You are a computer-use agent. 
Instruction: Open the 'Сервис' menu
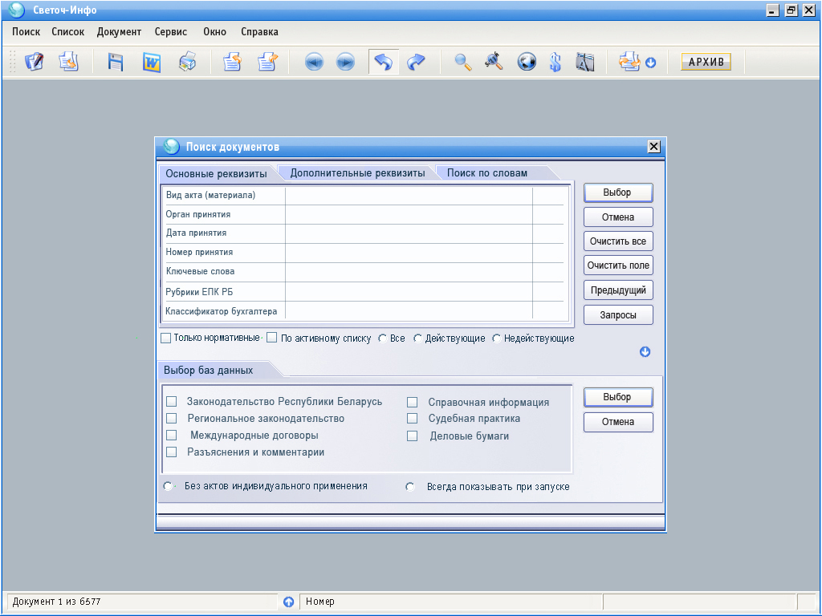click(171, 32)
